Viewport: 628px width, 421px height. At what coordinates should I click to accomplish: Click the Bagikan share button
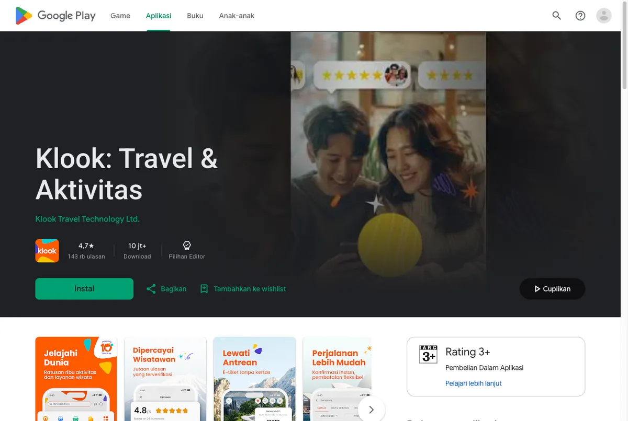[166, 289]
